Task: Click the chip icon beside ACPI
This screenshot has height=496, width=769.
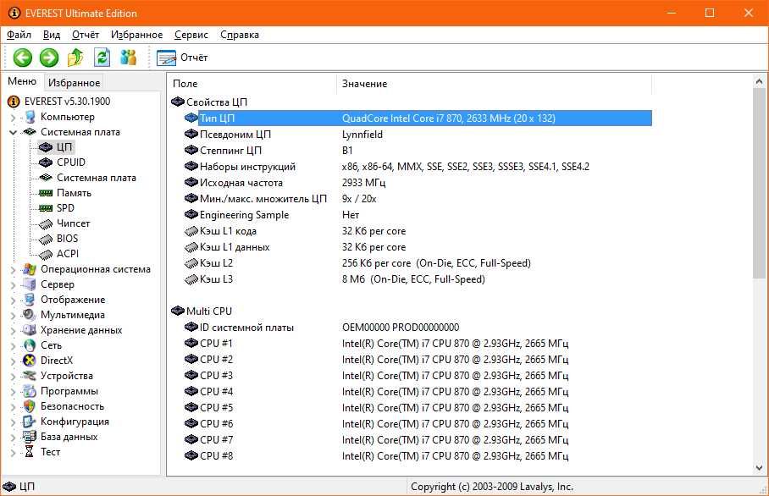Action: click(46, 254)
